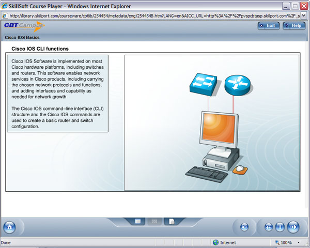Open the Help button
This screenshot has height=248, width=310.
click(294, 26)
